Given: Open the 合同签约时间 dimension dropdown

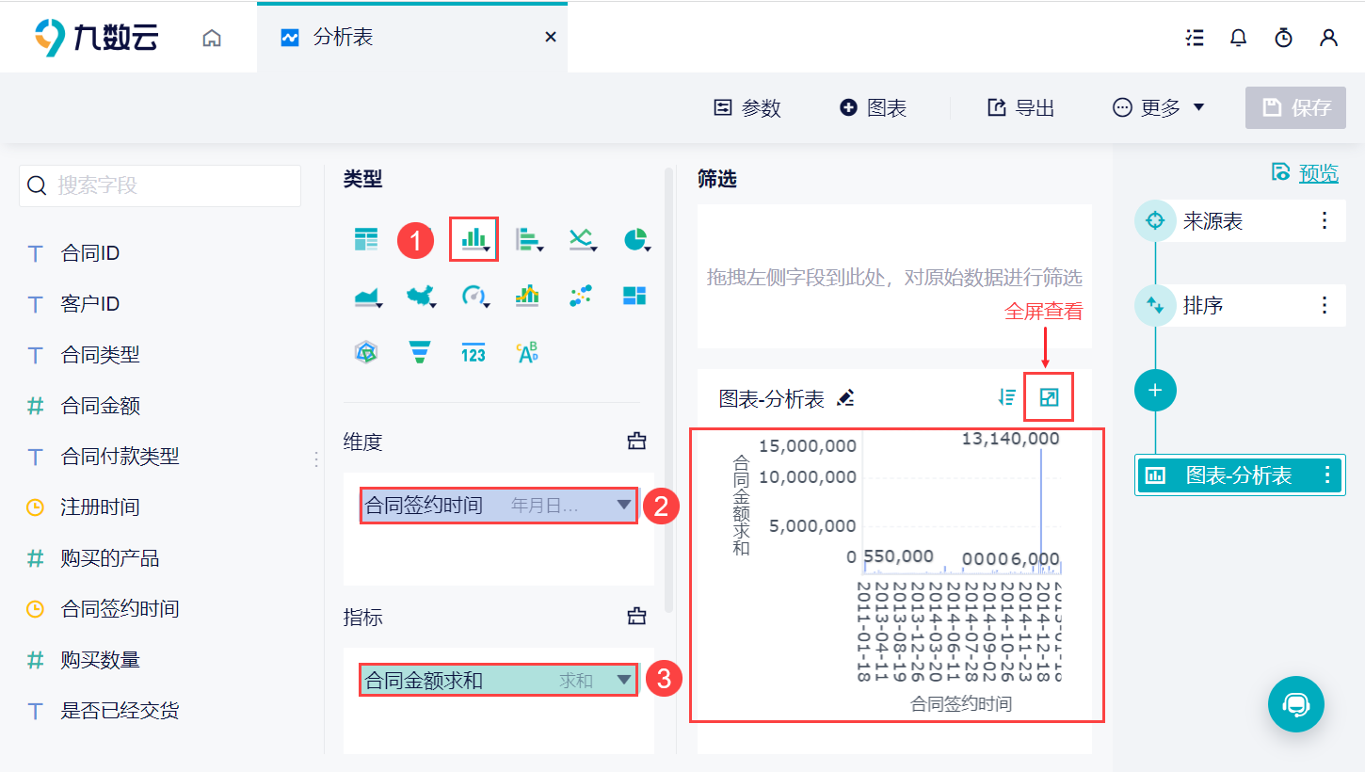Looking at the screenshot, I should pyautogui.click(x=624, y=505).
